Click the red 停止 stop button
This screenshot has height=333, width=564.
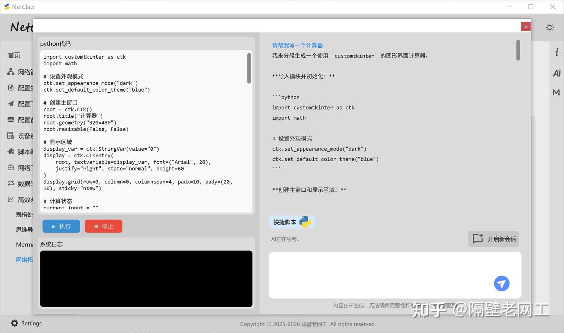click(x=103, y=226)
